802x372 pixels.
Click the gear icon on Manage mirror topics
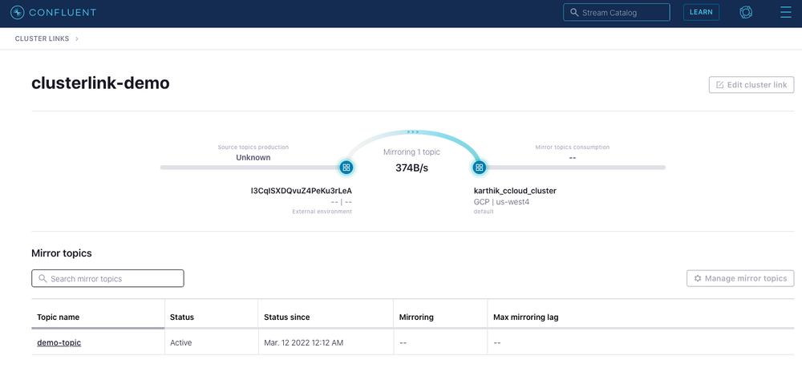pos(698,278)
